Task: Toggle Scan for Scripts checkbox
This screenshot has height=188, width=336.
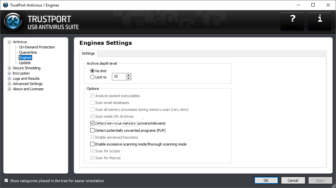Action: 92,151
